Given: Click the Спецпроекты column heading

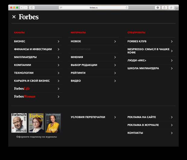Looking at the screenshot, I should (x=136, y=33).
